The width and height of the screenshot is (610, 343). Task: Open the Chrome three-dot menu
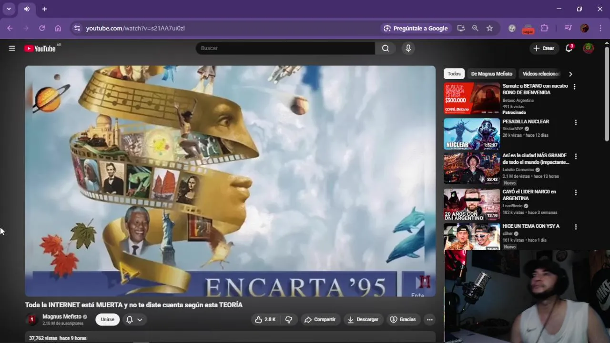tap(600, 28)
